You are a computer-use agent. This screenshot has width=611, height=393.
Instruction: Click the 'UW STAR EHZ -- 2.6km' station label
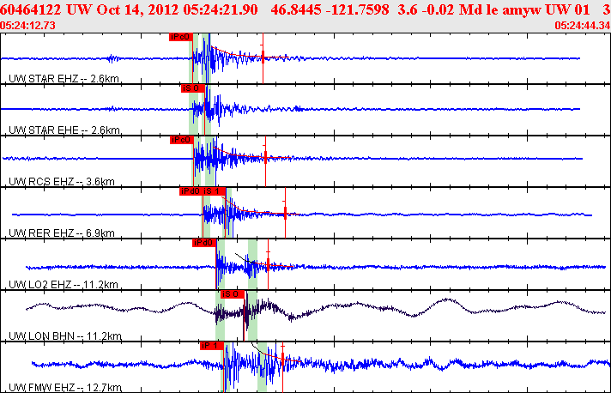pyautogui.click(x=64, y=79)
